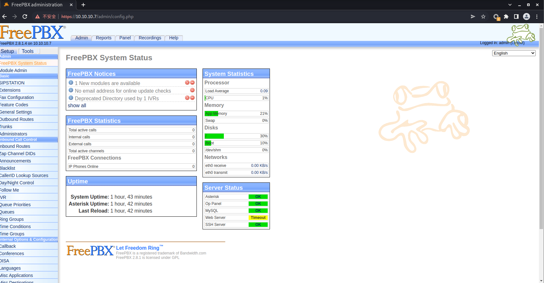544x283 pixels.
Task: Click the share page icon in address bar
Action: coord(473,16)
